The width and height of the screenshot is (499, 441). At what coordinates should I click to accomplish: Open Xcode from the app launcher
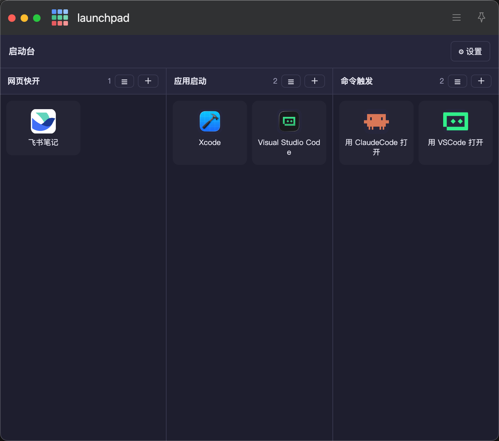click(210, 133)
